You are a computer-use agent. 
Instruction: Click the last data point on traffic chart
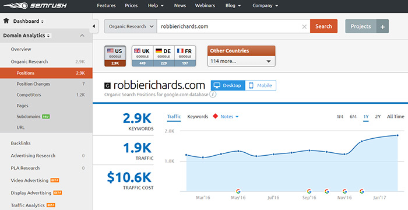coord(398,135)
